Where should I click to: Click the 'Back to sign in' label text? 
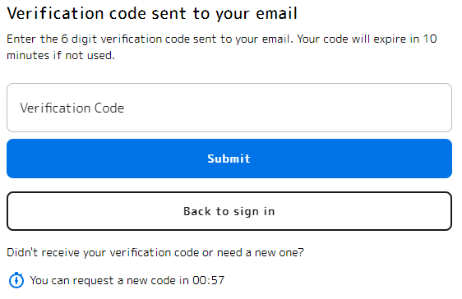coord(229,212)
